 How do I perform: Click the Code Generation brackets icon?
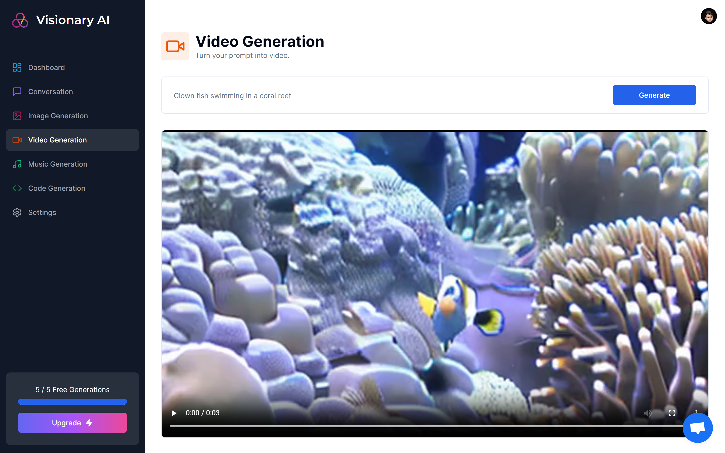[x=17, y=188]
